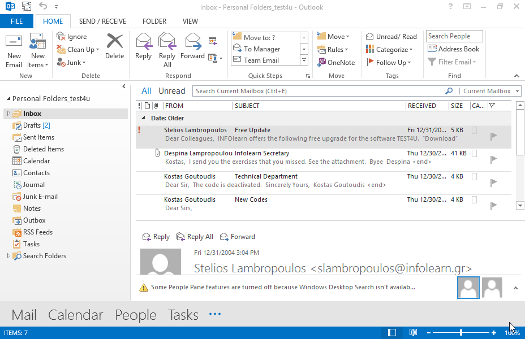Screen dimensions: 525x339
Task: Click Forward in the reading pane
Action: pos(238,237)
